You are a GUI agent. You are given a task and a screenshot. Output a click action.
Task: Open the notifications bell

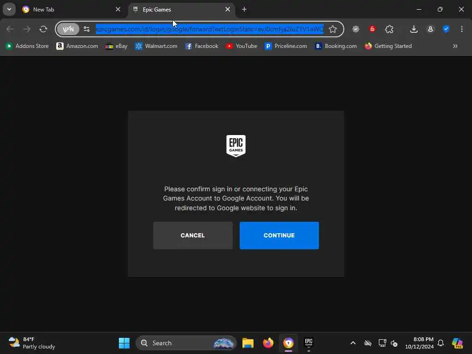click(x=441, y=343)
